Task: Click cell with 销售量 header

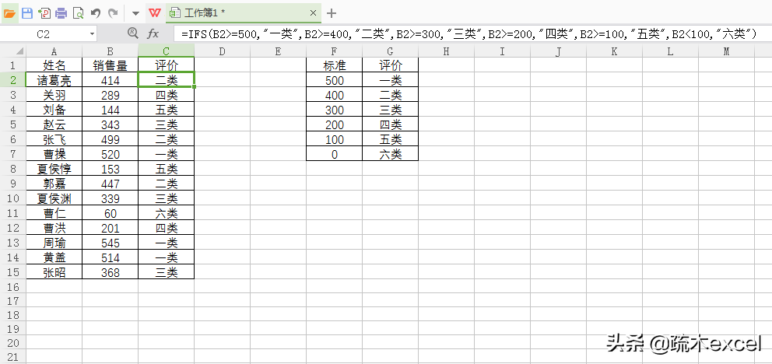Action: click(111, 65)
